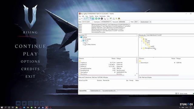
Task: Toggle processing of the transfer queue
Action: coord(99,19)
